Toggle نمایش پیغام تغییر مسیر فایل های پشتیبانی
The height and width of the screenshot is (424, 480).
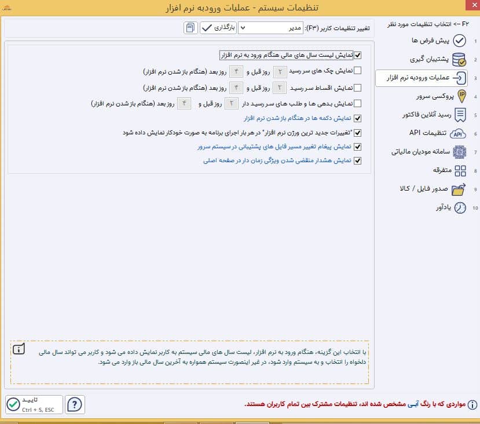click(x=357, y=147)
